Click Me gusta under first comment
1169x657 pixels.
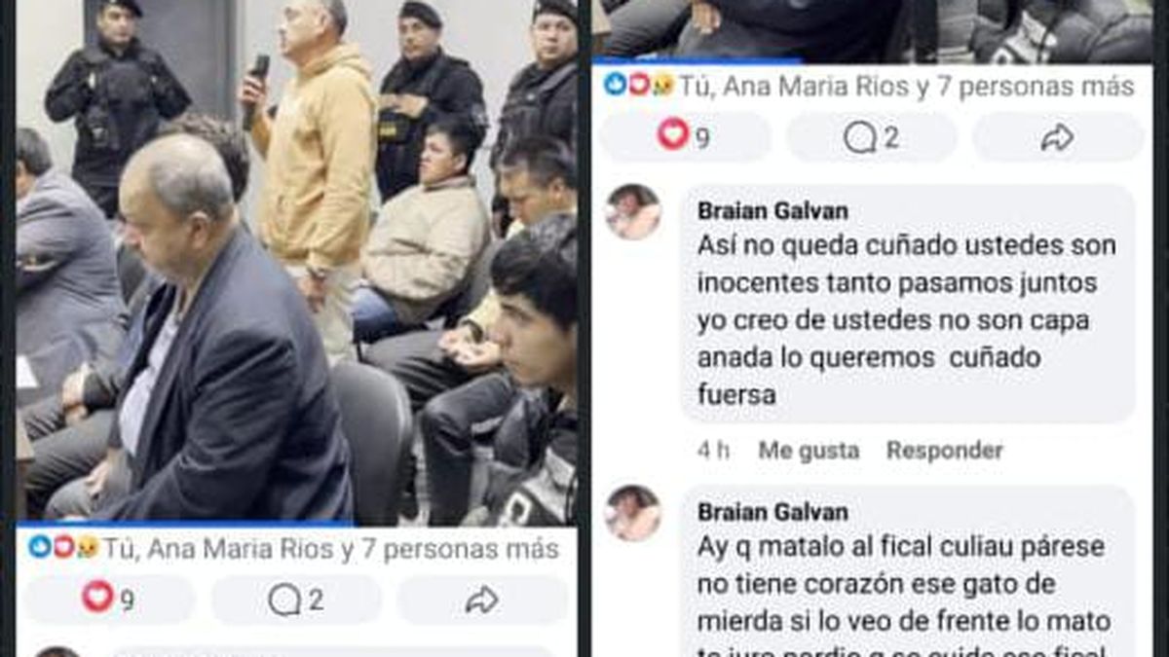(x=809, y=451)
